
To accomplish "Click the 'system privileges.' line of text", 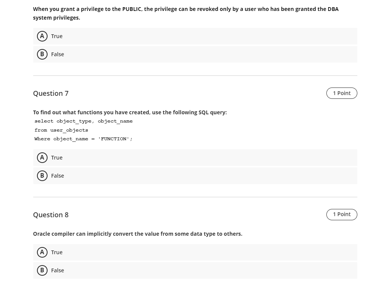I will tap(57, 18).
